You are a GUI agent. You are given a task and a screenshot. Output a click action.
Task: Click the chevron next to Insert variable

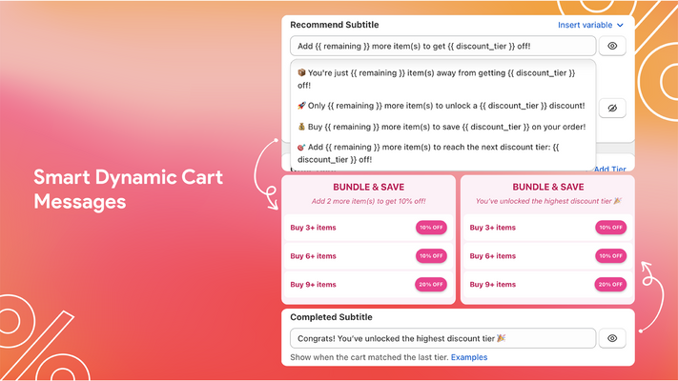pyautogui.click(x=621, y=25)
